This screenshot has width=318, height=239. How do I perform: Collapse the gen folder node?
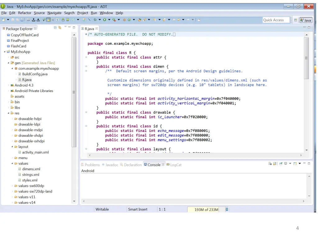coord(8,63)
